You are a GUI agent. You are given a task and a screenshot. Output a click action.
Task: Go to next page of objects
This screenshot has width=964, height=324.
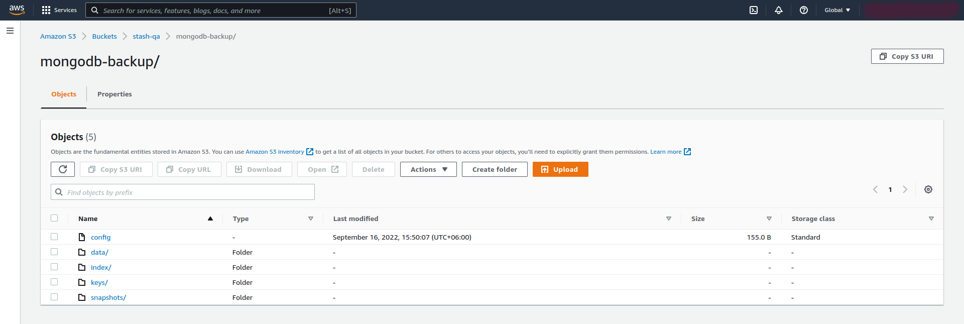point(905,189)
